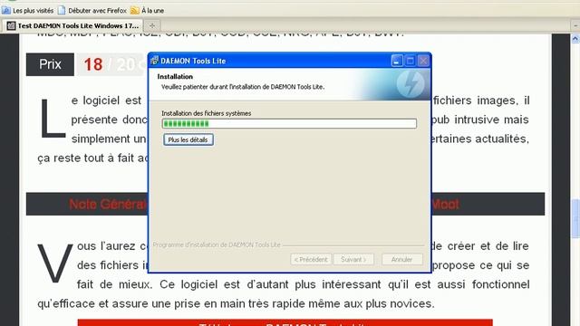The width and height of the screenshot is (580, 326).
Task: Click the red '18' score on the webpage
Action: pyautogui.click(x=92, y=64)
